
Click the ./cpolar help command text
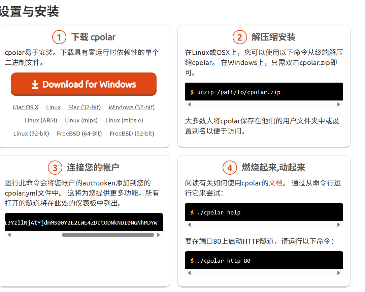tap(219, 212)
